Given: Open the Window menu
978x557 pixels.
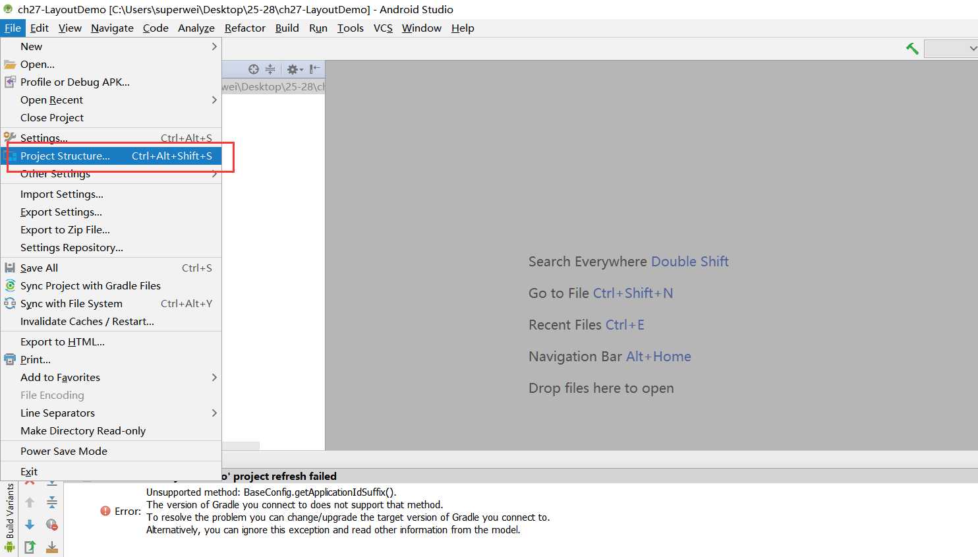Looking at the screenshot, I should point(422,28).
